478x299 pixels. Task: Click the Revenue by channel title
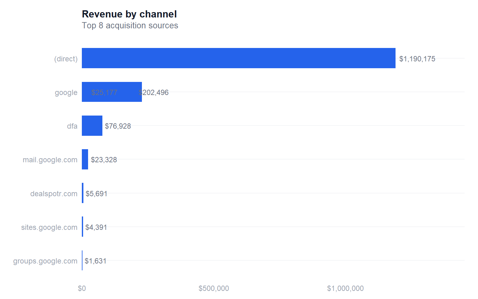coord(129,14)
